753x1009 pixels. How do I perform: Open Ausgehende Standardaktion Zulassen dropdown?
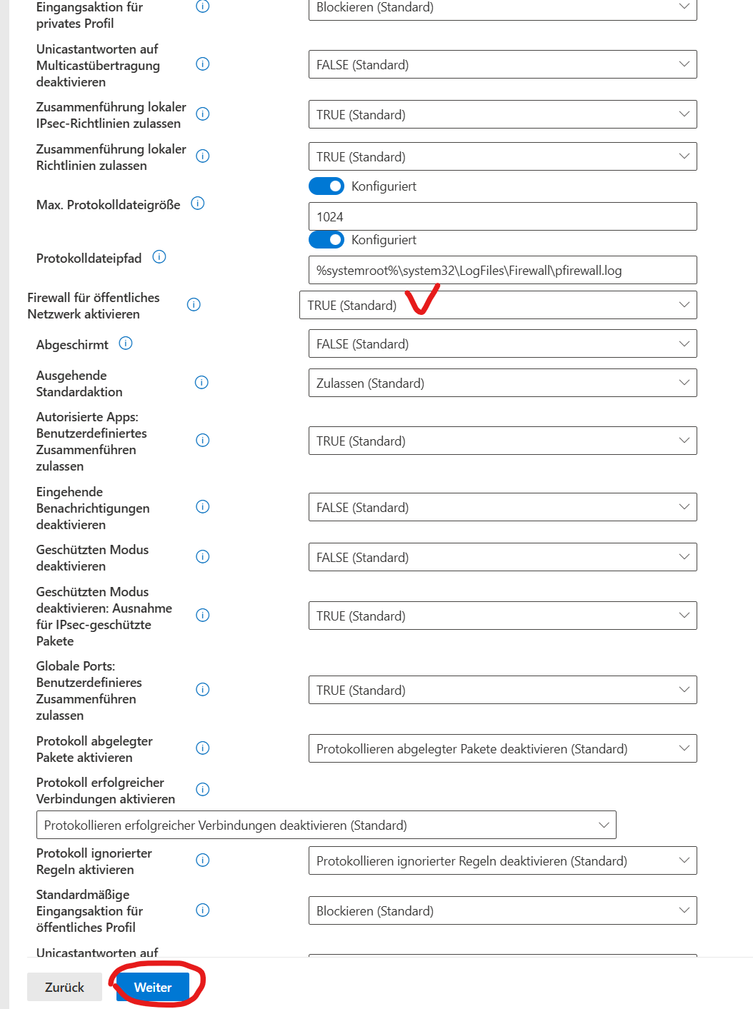(502, 383)
